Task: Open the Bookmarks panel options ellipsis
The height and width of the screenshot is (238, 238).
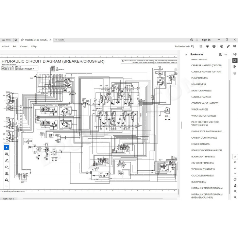Action: click(226, 54)
